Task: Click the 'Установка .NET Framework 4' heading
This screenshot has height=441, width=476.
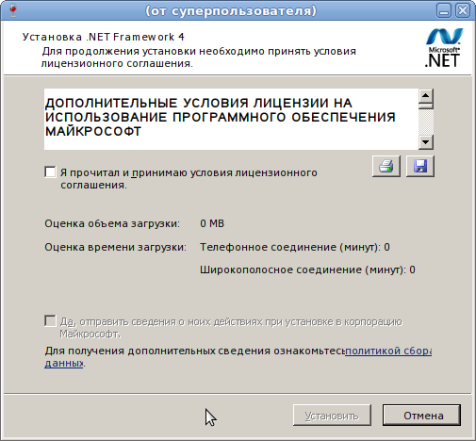Action: 104,37
